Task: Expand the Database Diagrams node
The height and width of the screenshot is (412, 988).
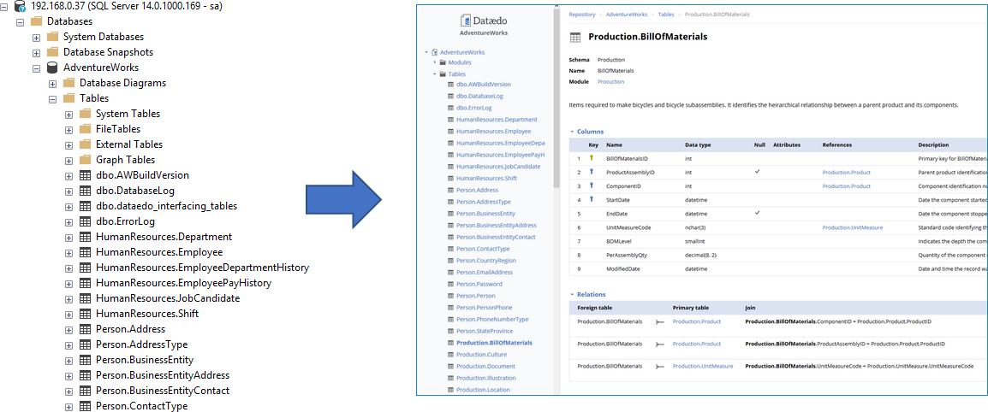Action: point(52,83)
